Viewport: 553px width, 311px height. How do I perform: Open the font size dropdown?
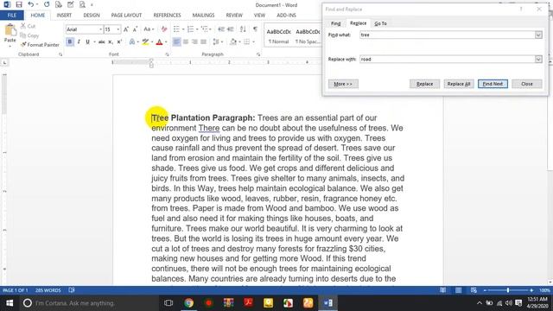[118, 29]
